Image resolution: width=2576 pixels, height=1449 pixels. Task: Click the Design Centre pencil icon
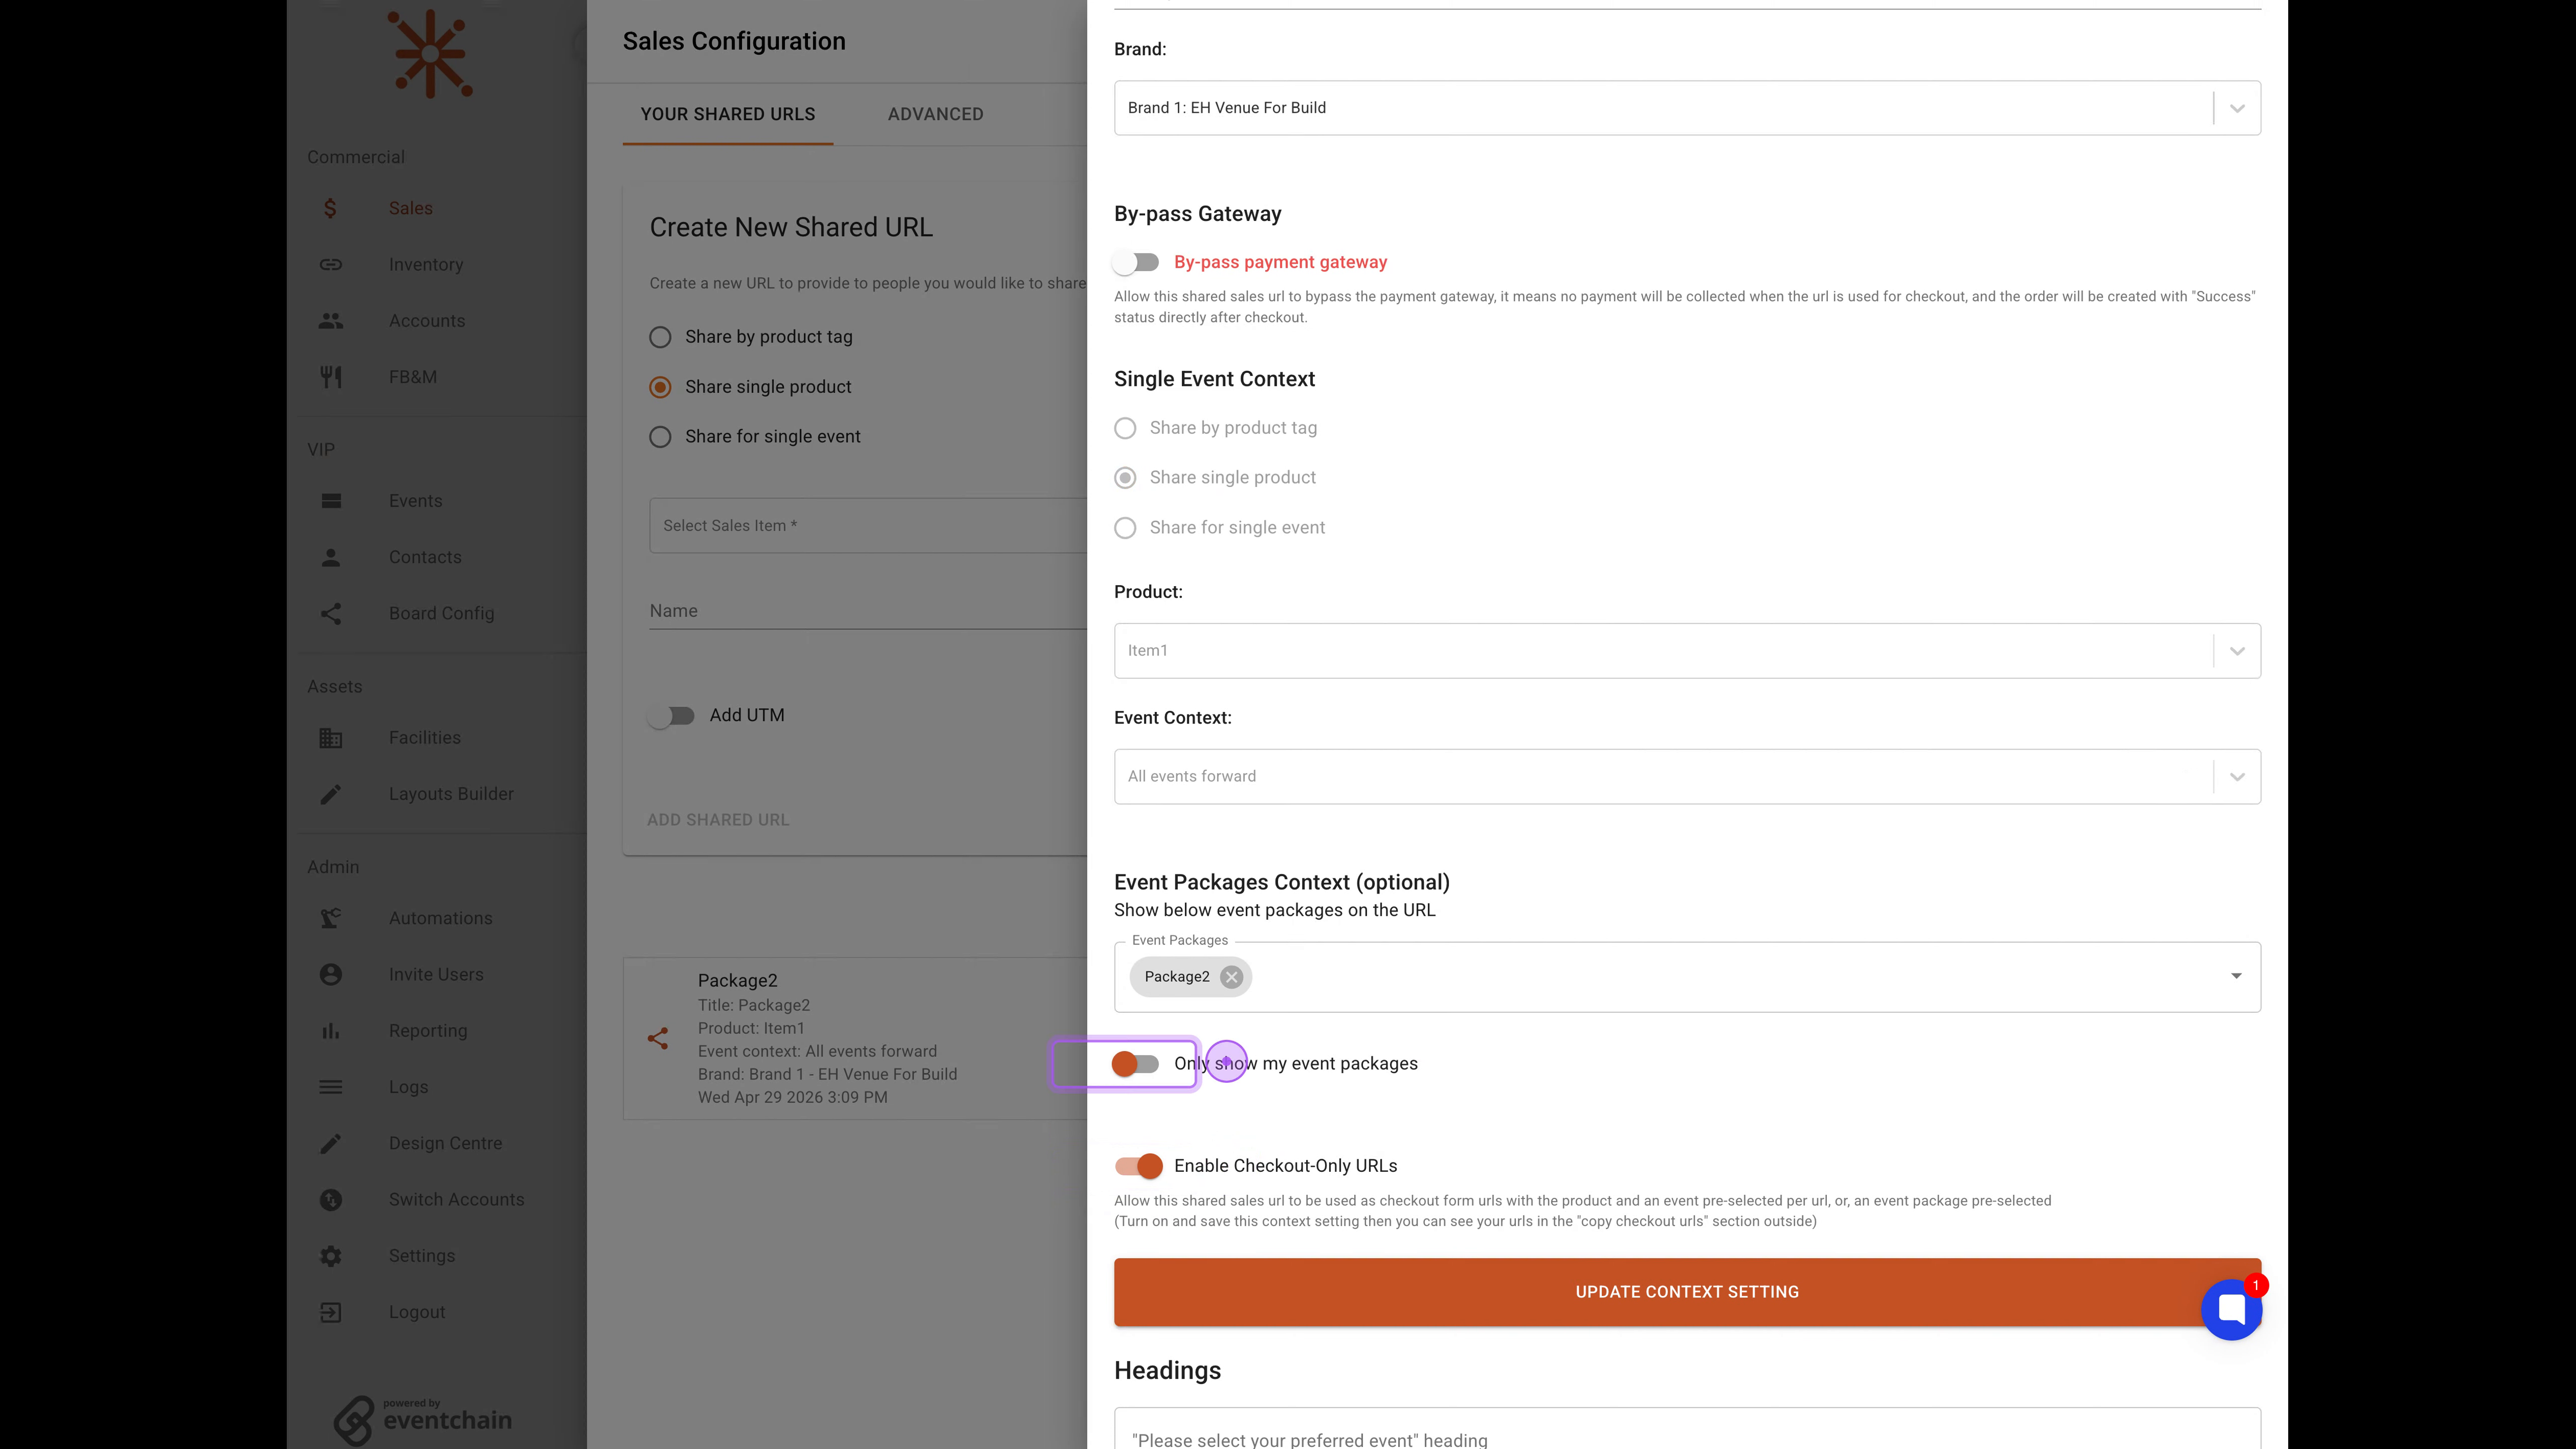[330, 1143]
